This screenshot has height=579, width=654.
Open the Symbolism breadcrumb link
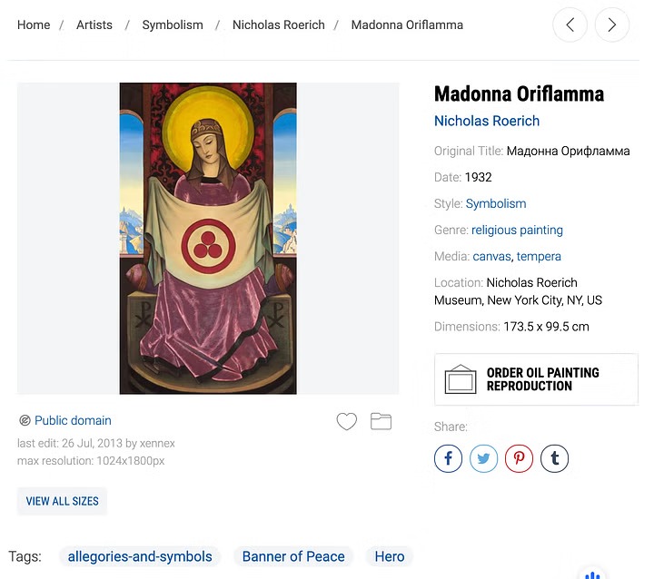pyautogui.click(x=173, y=25)
